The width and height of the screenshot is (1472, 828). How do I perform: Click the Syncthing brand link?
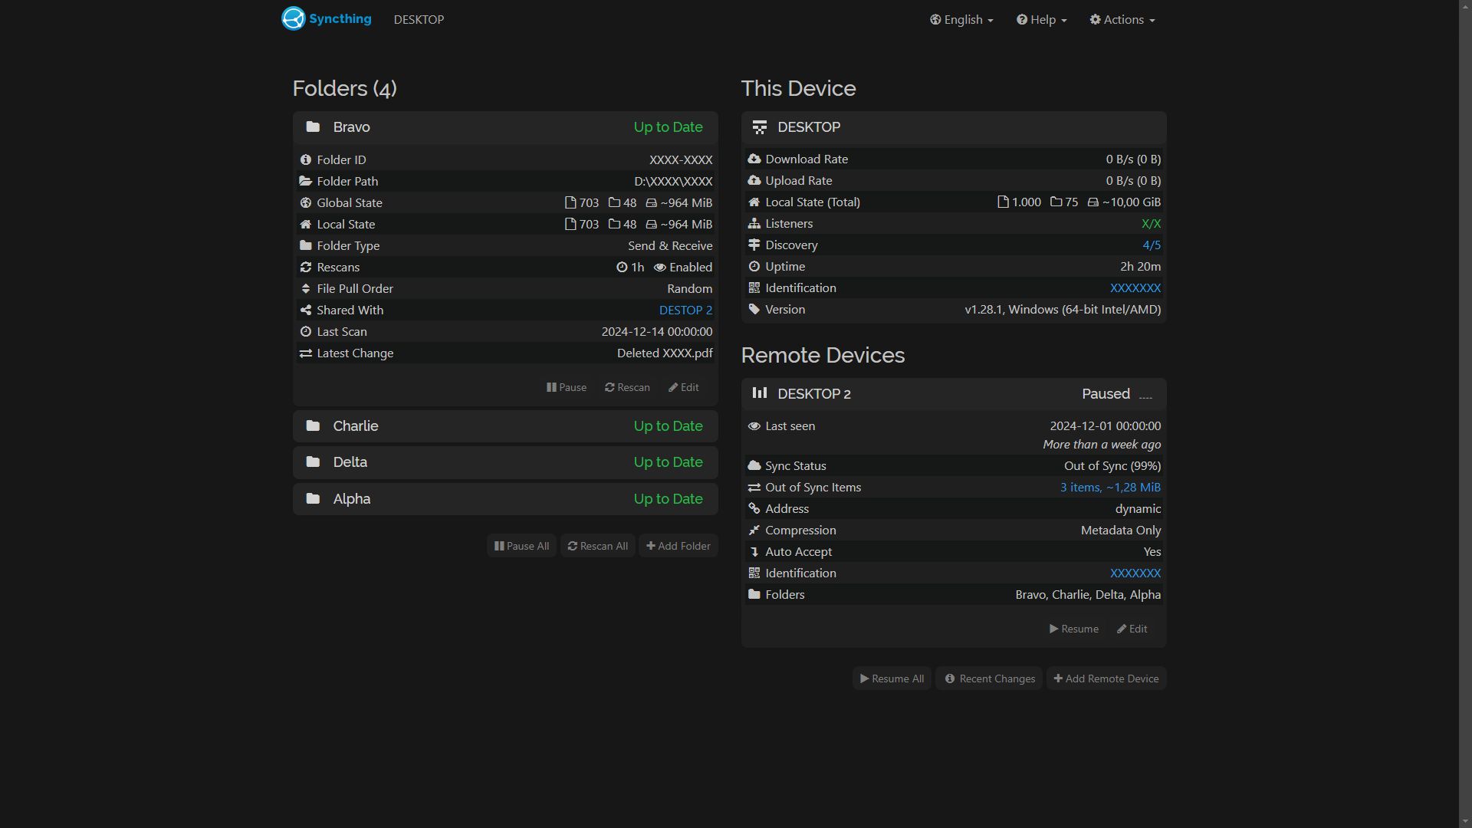[327, 18]
